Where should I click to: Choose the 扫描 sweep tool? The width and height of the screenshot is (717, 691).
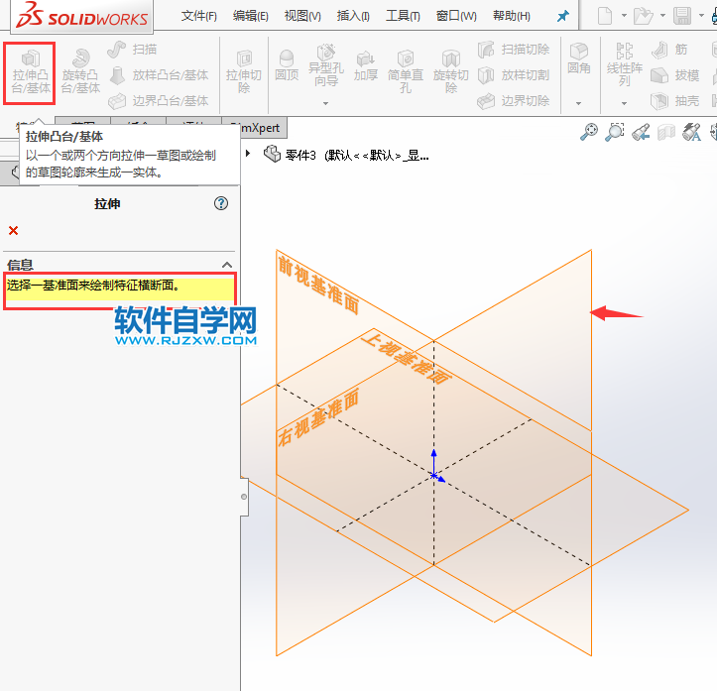tap(132, 50)
